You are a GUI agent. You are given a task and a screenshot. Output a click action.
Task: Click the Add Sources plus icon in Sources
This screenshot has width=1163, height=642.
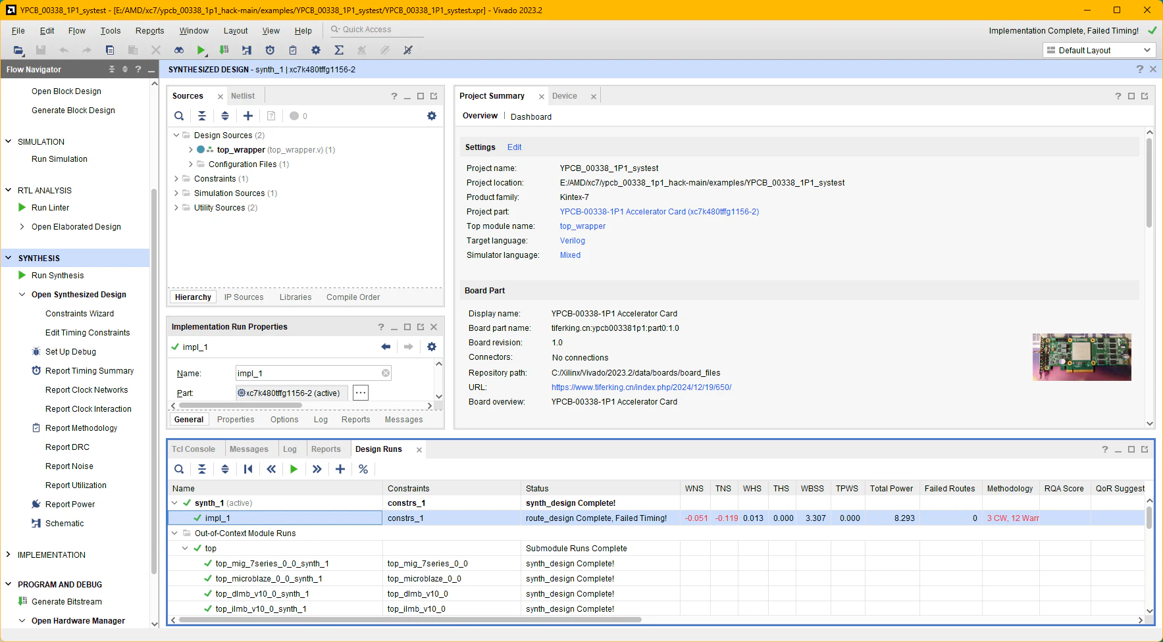click(248, 116)
